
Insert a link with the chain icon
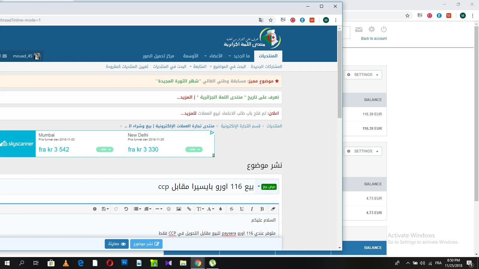pos(189,209)
